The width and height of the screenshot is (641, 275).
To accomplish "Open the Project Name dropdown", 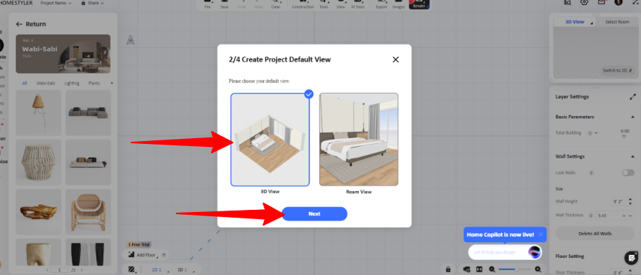I will 56,3.
